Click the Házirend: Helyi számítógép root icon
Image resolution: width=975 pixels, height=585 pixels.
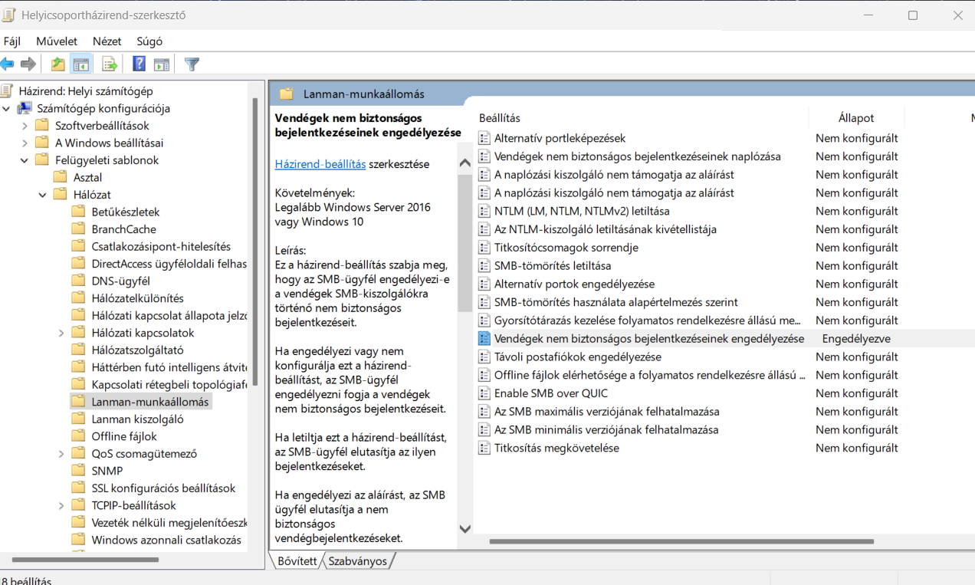tap(7, 91)
